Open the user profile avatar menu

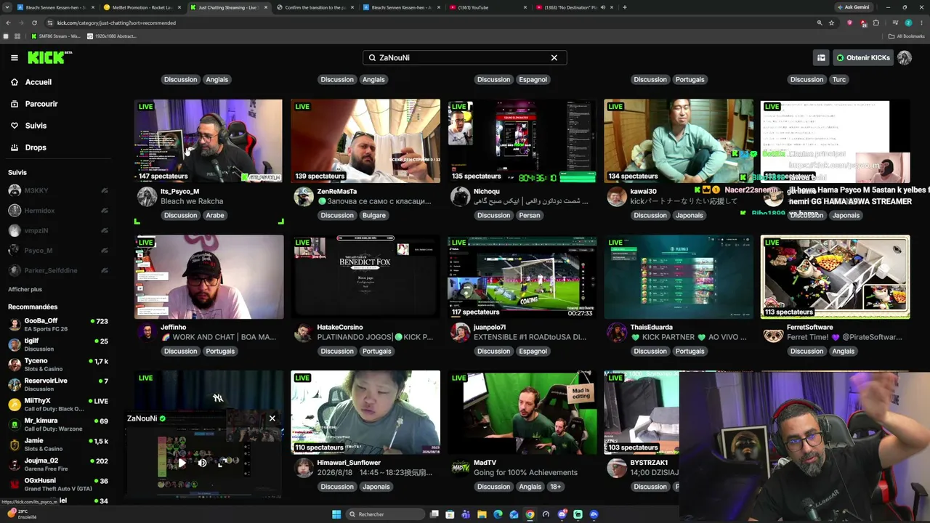905,57
